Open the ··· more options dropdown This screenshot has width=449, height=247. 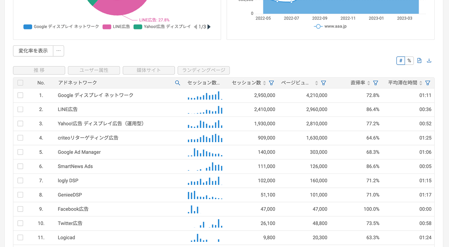click(x=59, y=51)
